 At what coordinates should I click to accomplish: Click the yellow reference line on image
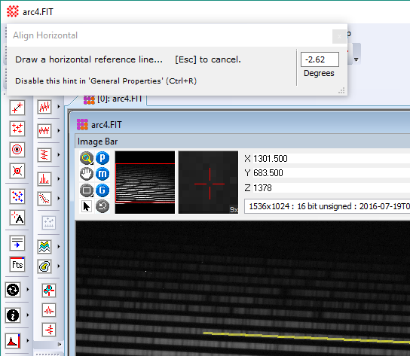307,337
